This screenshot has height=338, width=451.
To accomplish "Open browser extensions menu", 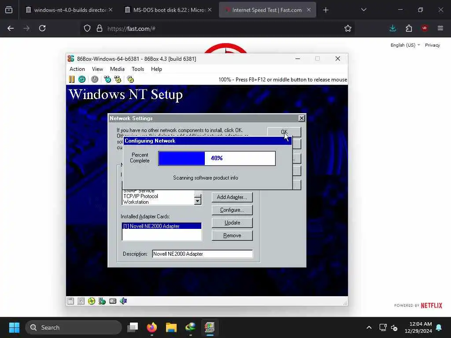I will (409, 28).
